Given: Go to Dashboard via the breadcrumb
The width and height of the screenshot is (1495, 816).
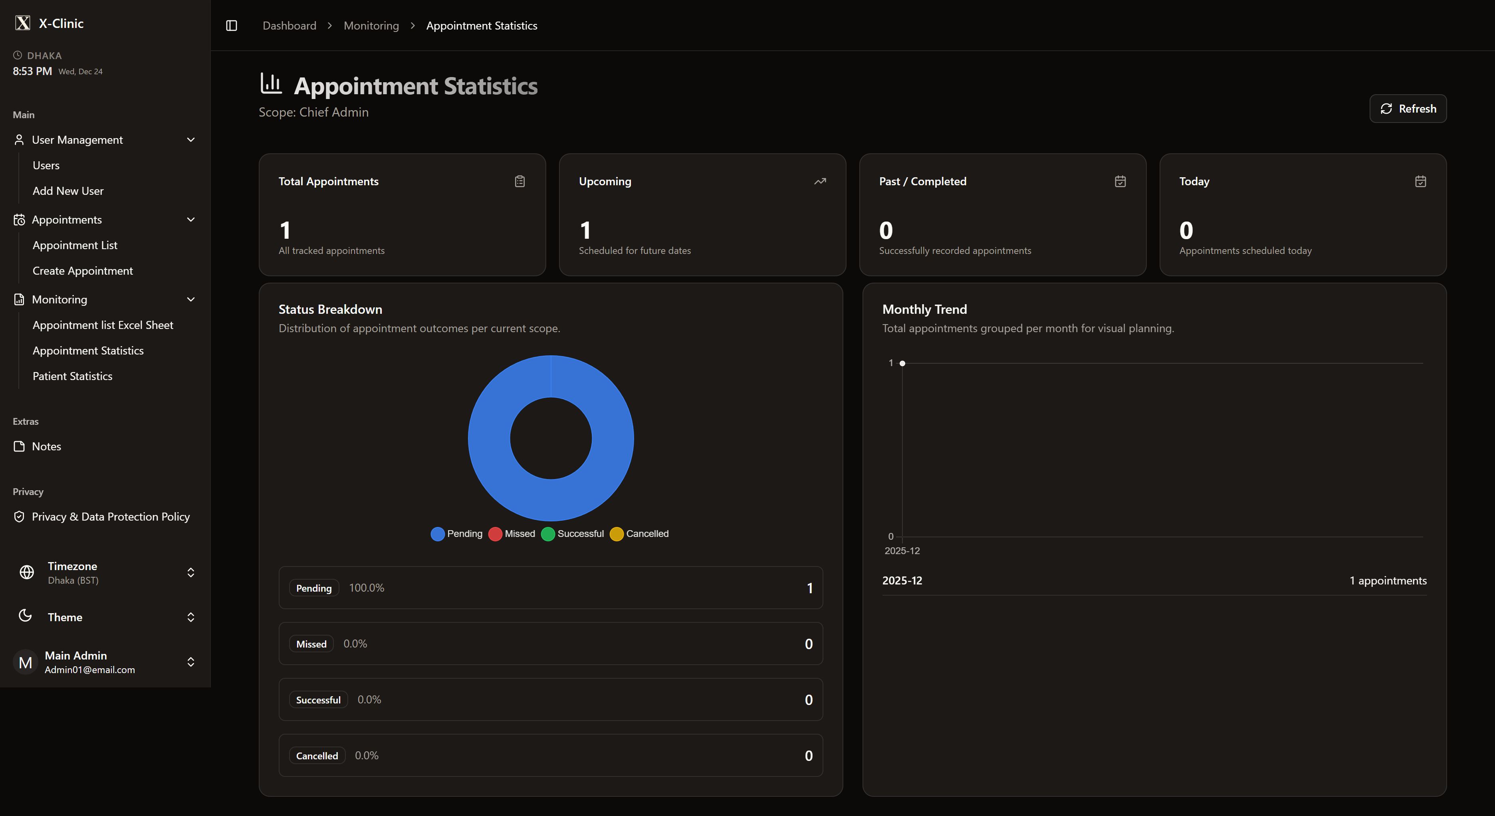Looking at the screenshot, I should coord(289,26).
